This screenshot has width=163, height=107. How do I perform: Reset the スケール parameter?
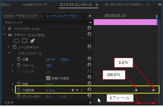click(89, 65)
